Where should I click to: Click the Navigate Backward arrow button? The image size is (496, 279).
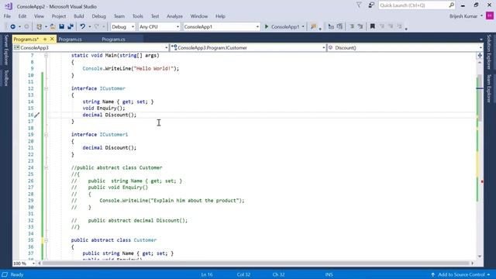pyautogui.click(x=12, y=27)
